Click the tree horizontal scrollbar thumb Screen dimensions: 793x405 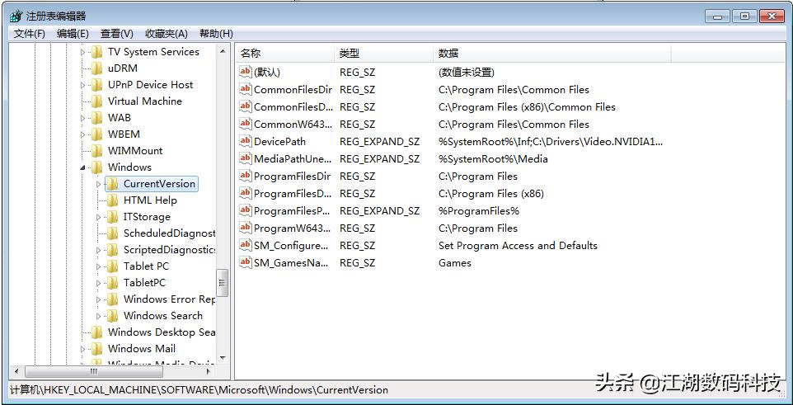pos(94,371)
